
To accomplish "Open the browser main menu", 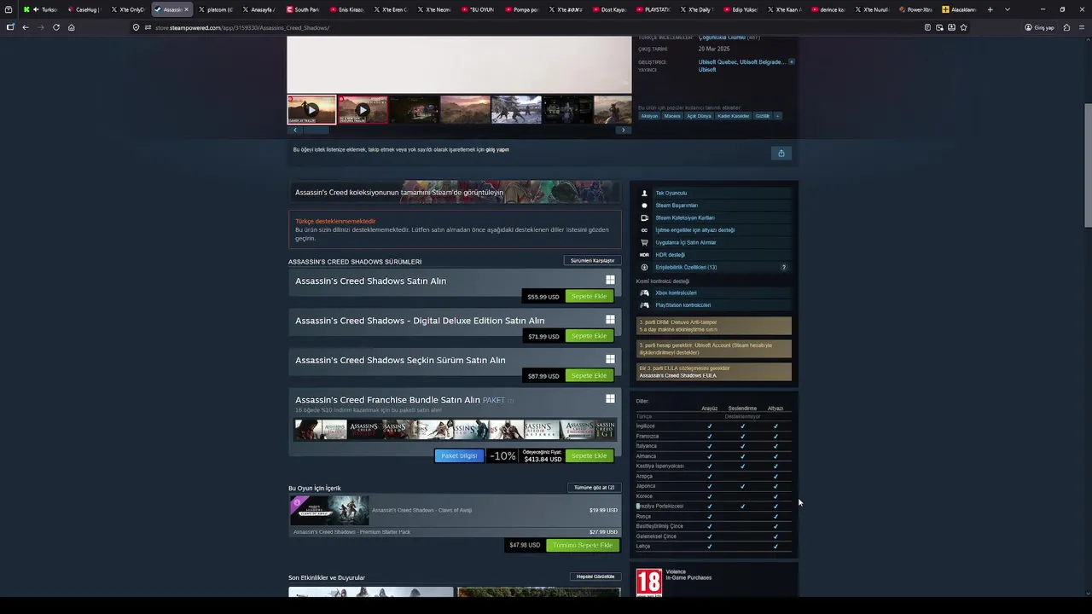I will pos(1081,27).
